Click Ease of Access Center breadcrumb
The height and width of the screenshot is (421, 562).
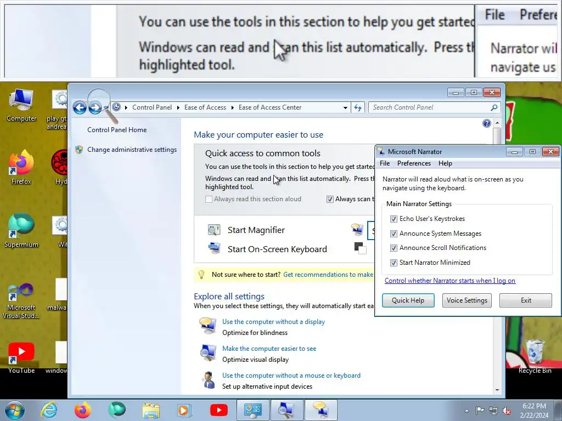coord(270,107)
